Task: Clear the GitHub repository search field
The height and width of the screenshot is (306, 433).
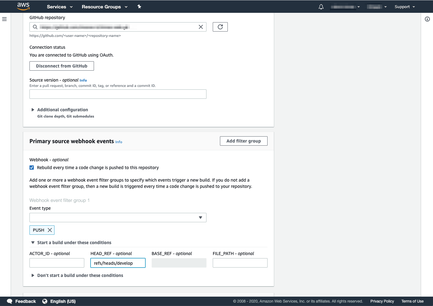Action: 201,27
